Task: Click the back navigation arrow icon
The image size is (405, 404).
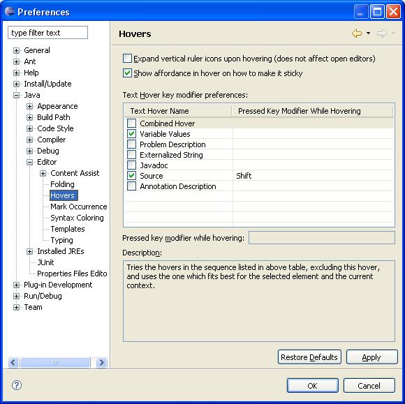Action: (357, 33)
